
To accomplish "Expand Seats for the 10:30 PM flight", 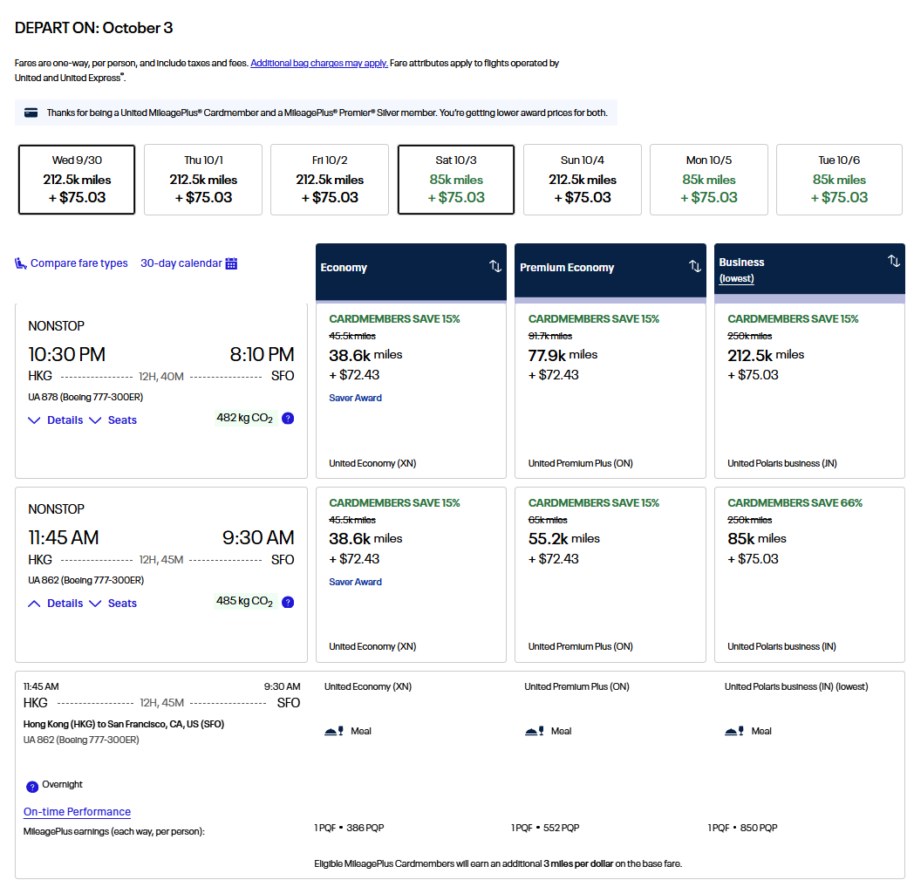I will pos(113,420).
